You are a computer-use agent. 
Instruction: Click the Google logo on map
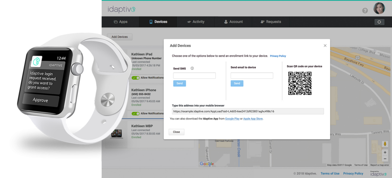[x=207, y=164]
